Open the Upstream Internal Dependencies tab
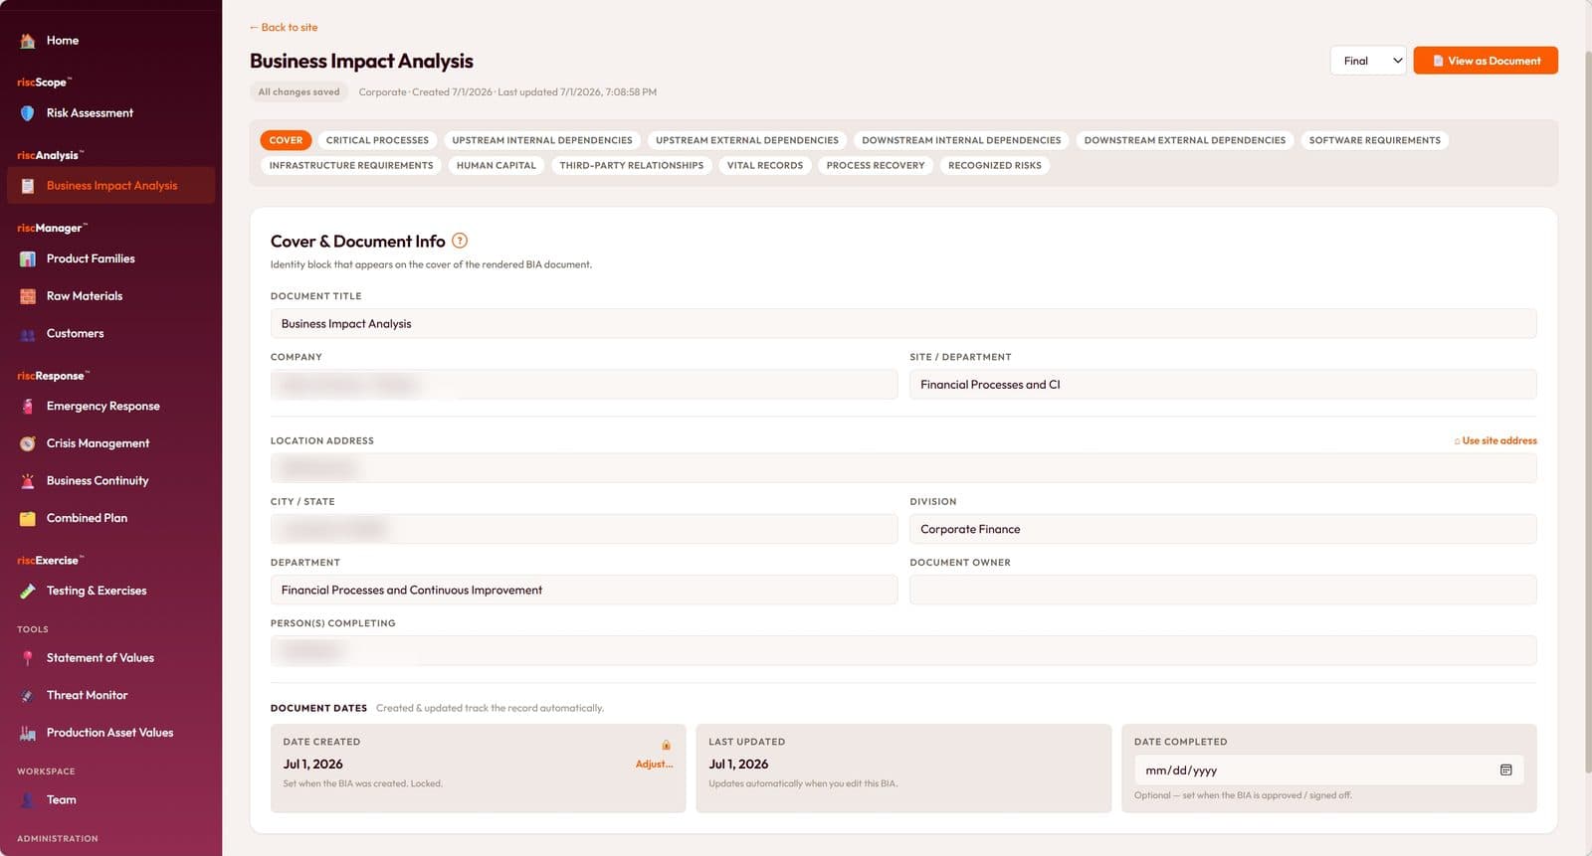This screenshot has width=1592, height=856. 542,140
